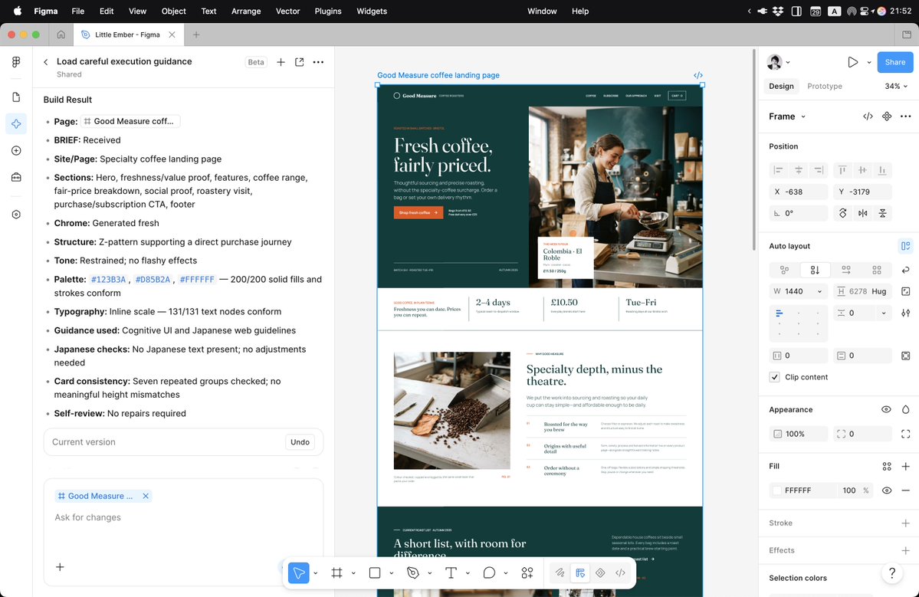Screen dimensions: 919x597
Task: Open the Move tool options chevron
Action: click(315, 573)
